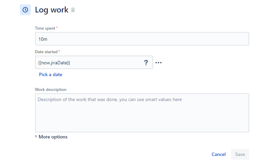The image size is (258, 162).
Task: Click the More options label text
Action: 53,137
